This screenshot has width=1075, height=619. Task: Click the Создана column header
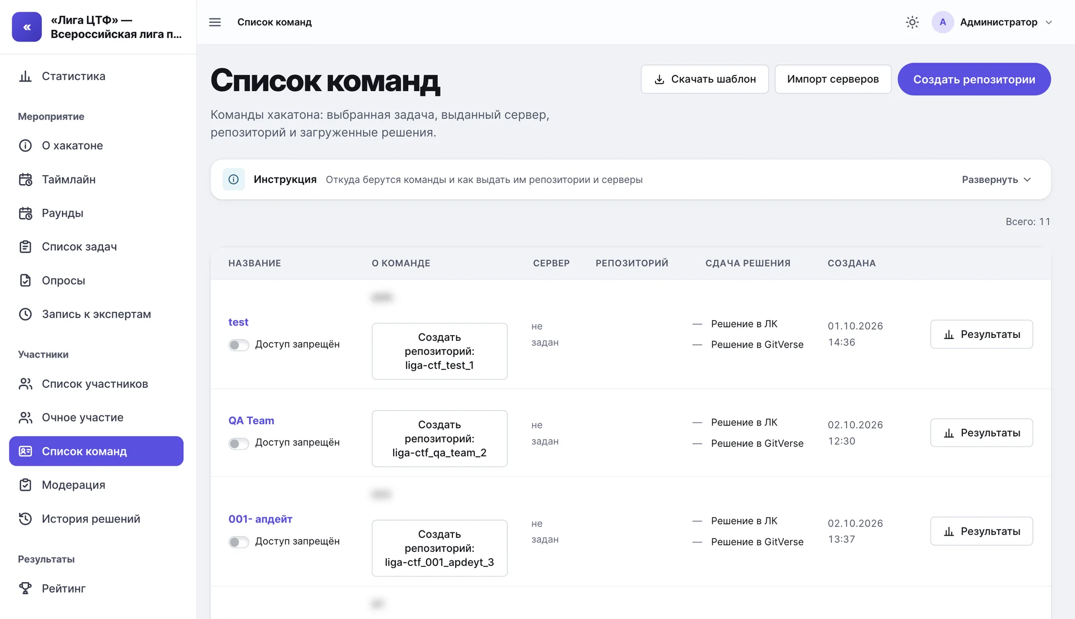pyautogui.click(x=851, y=263)
